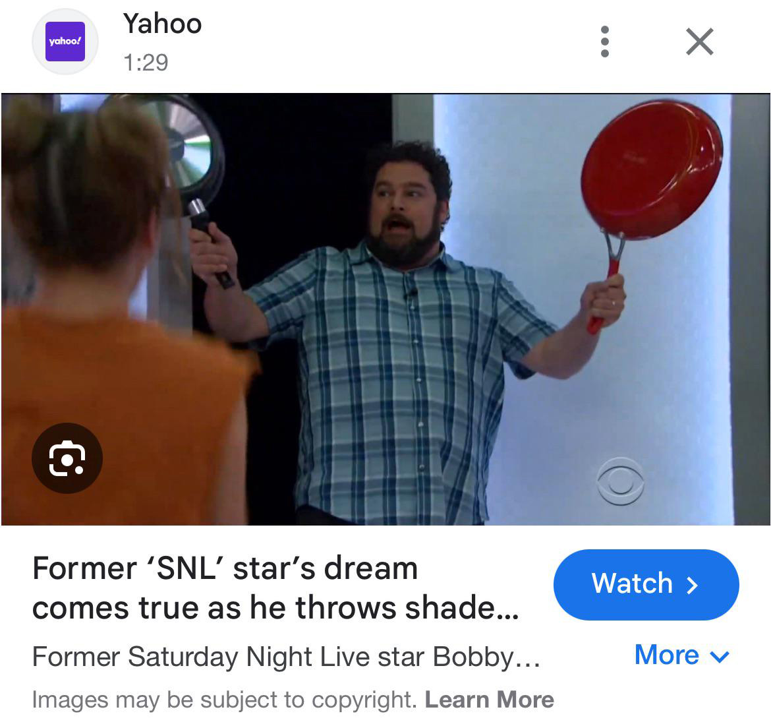This screenshot has width=771, height=728.
Task: Click the CBS eye watermark in the image
Action: tap(620, 481)
